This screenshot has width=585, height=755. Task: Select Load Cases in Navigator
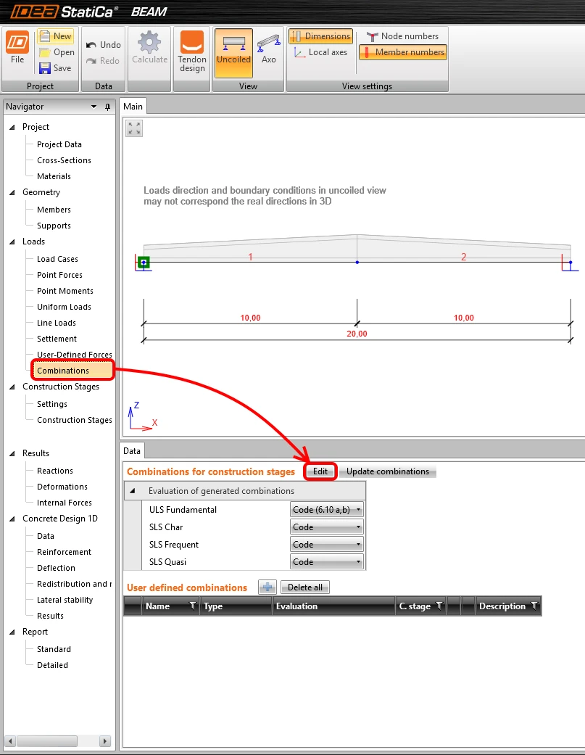[x=57, y=259]
